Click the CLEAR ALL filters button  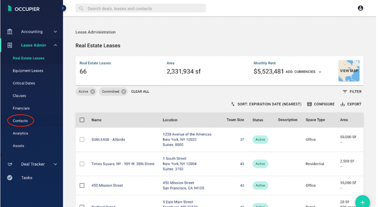coord(140,91)
